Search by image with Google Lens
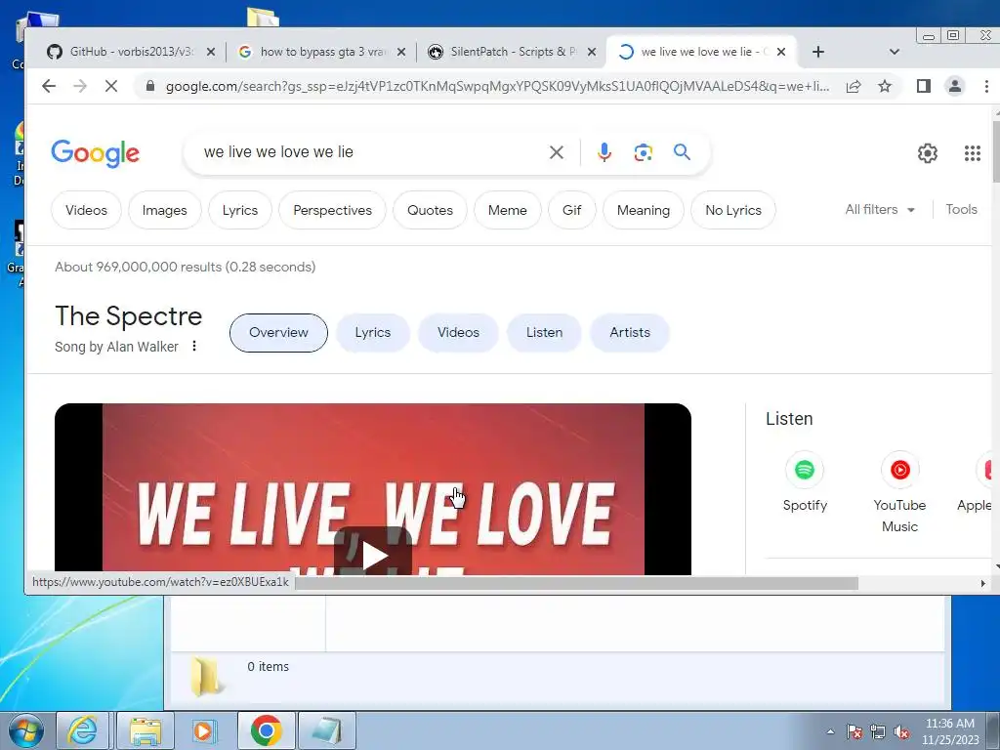 coord(643,152)
